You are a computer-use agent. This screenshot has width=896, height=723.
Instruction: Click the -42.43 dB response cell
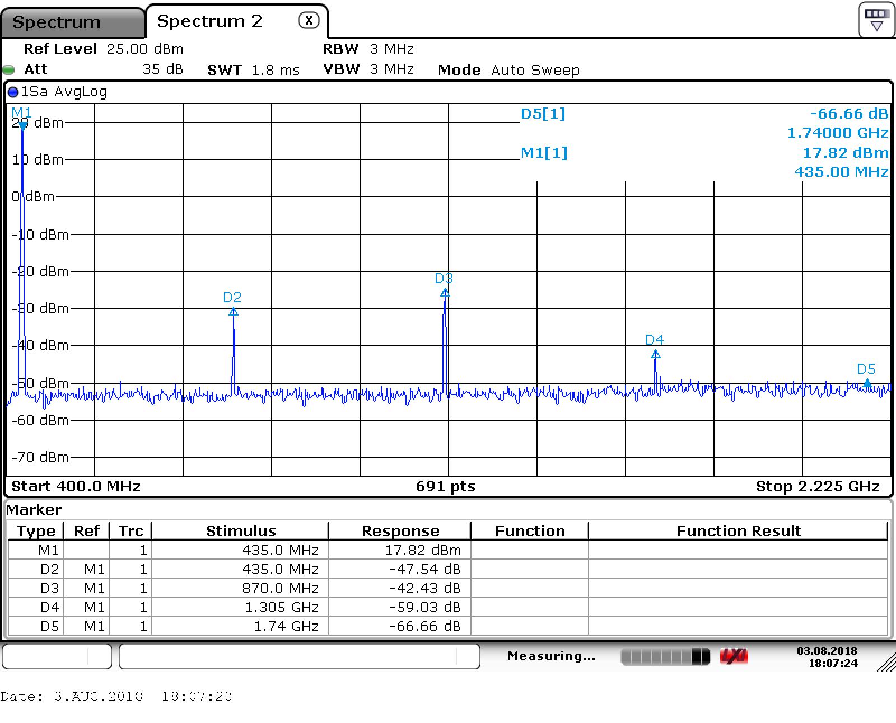[x=400, y=588]
